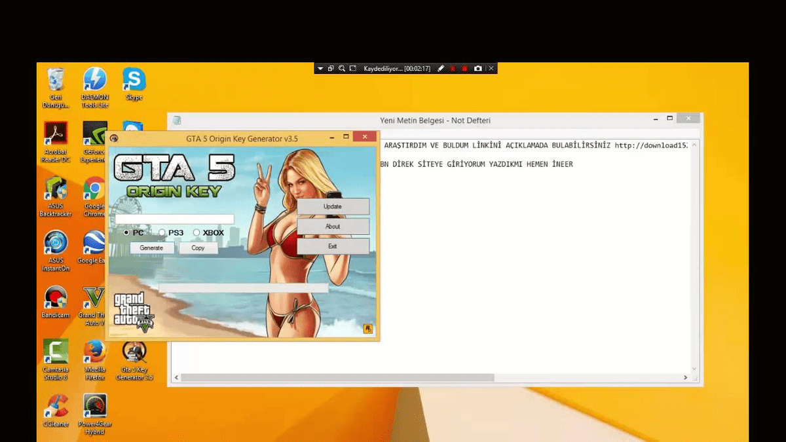Open the Skype desktop shortcut

coord(134,84)
